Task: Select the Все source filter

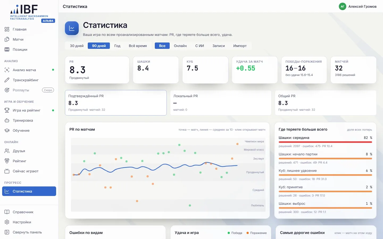Action: click(x=162, y=46)
